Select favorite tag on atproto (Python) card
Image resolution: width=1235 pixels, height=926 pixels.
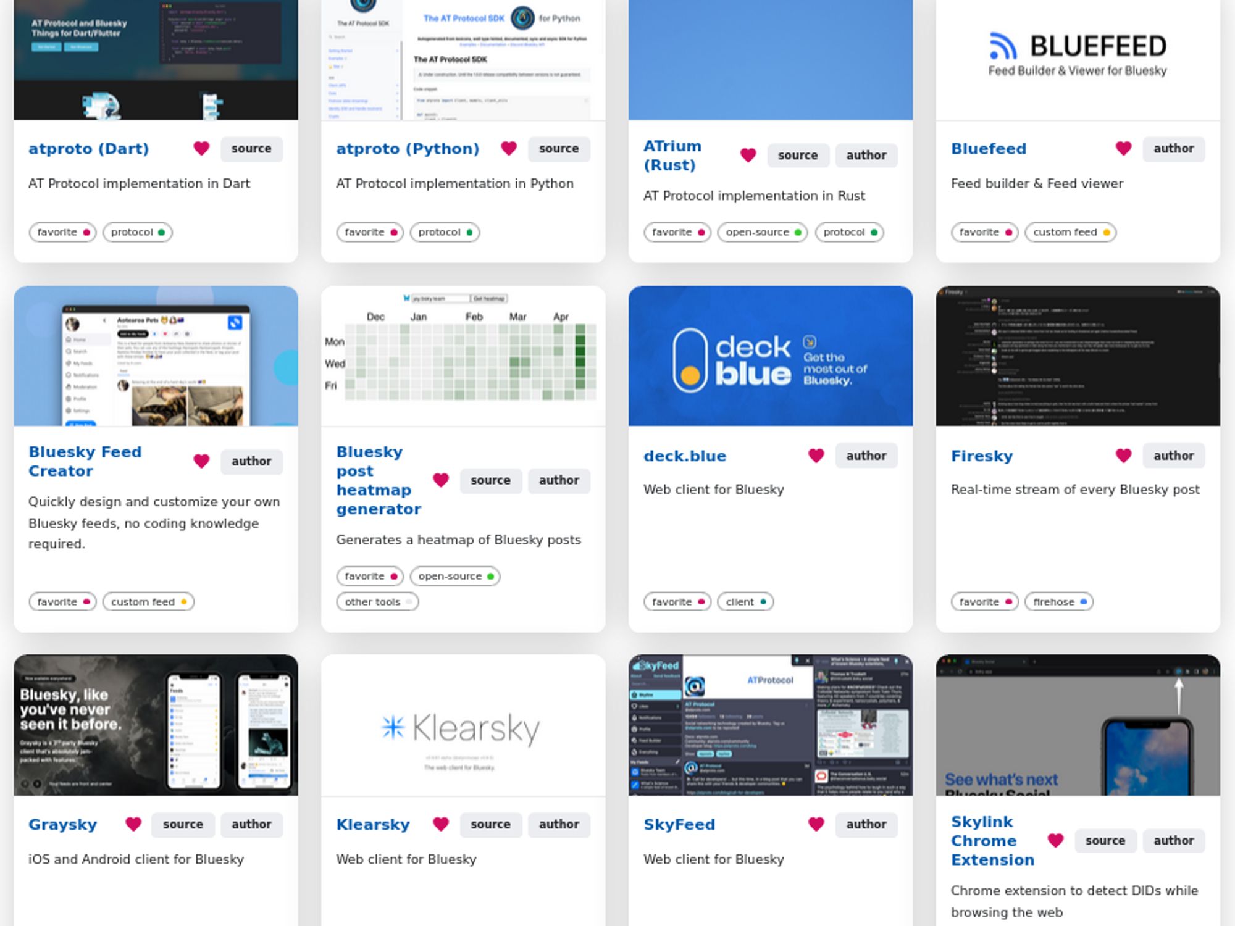pos(371,232)
